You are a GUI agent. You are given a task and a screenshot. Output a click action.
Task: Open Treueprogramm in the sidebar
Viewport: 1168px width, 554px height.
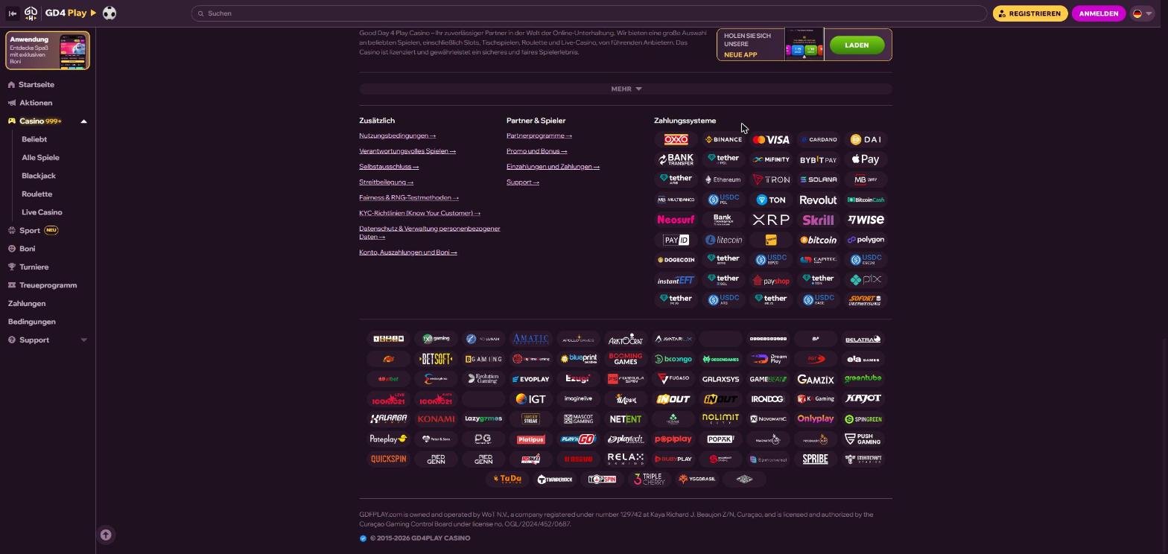coord(48,285)
